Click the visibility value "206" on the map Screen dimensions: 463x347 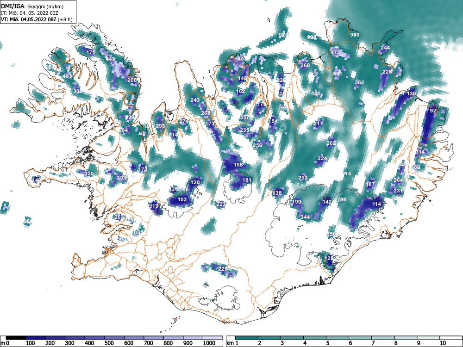click(132, 80)
